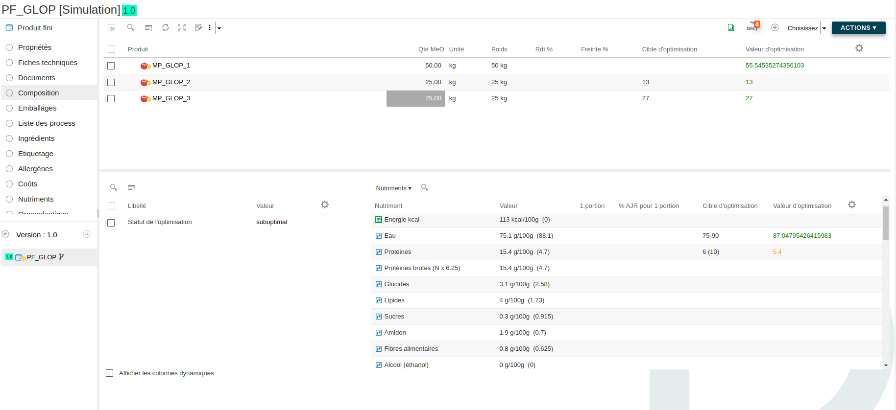This screenshot has height=410, width=896.
Task: Open MP_GLOP_1 product link
Action: click(x=171, y=65)
